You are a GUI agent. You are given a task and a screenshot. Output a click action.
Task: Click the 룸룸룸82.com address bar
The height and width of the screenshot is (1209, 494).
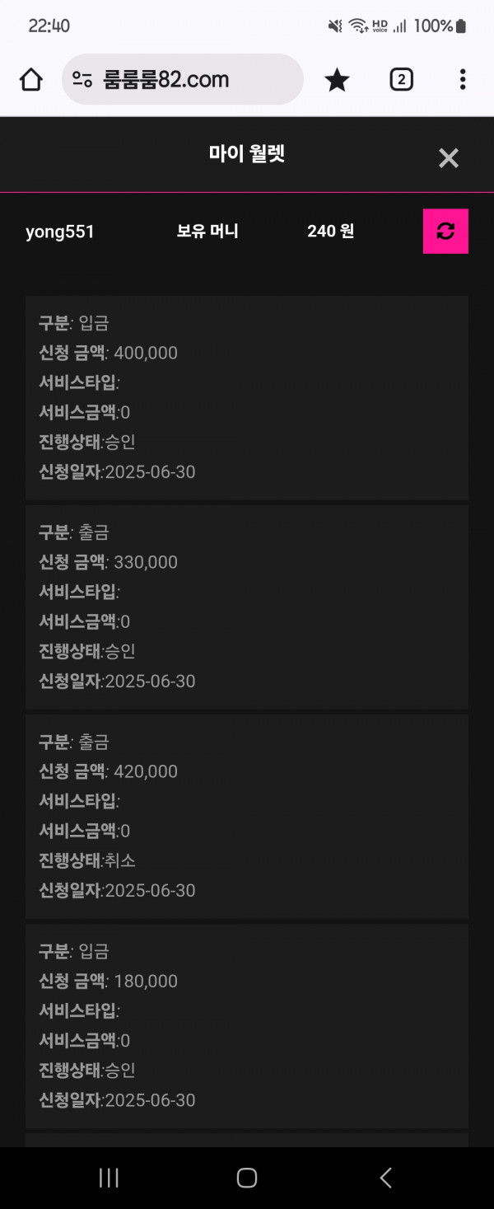pyautogui.click(x=183, y=79)
